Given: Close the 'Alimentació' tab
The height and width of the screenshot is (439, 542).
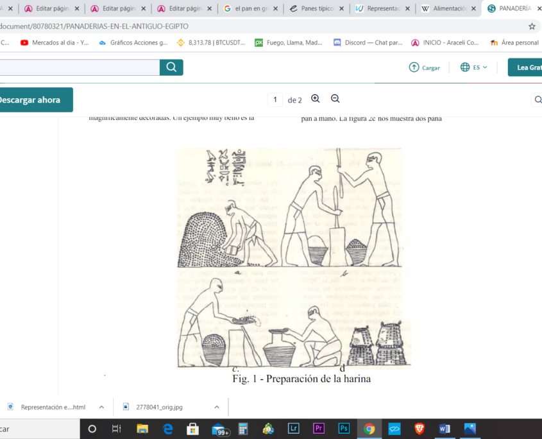Looking at the screenshot, I should [473, 8].
